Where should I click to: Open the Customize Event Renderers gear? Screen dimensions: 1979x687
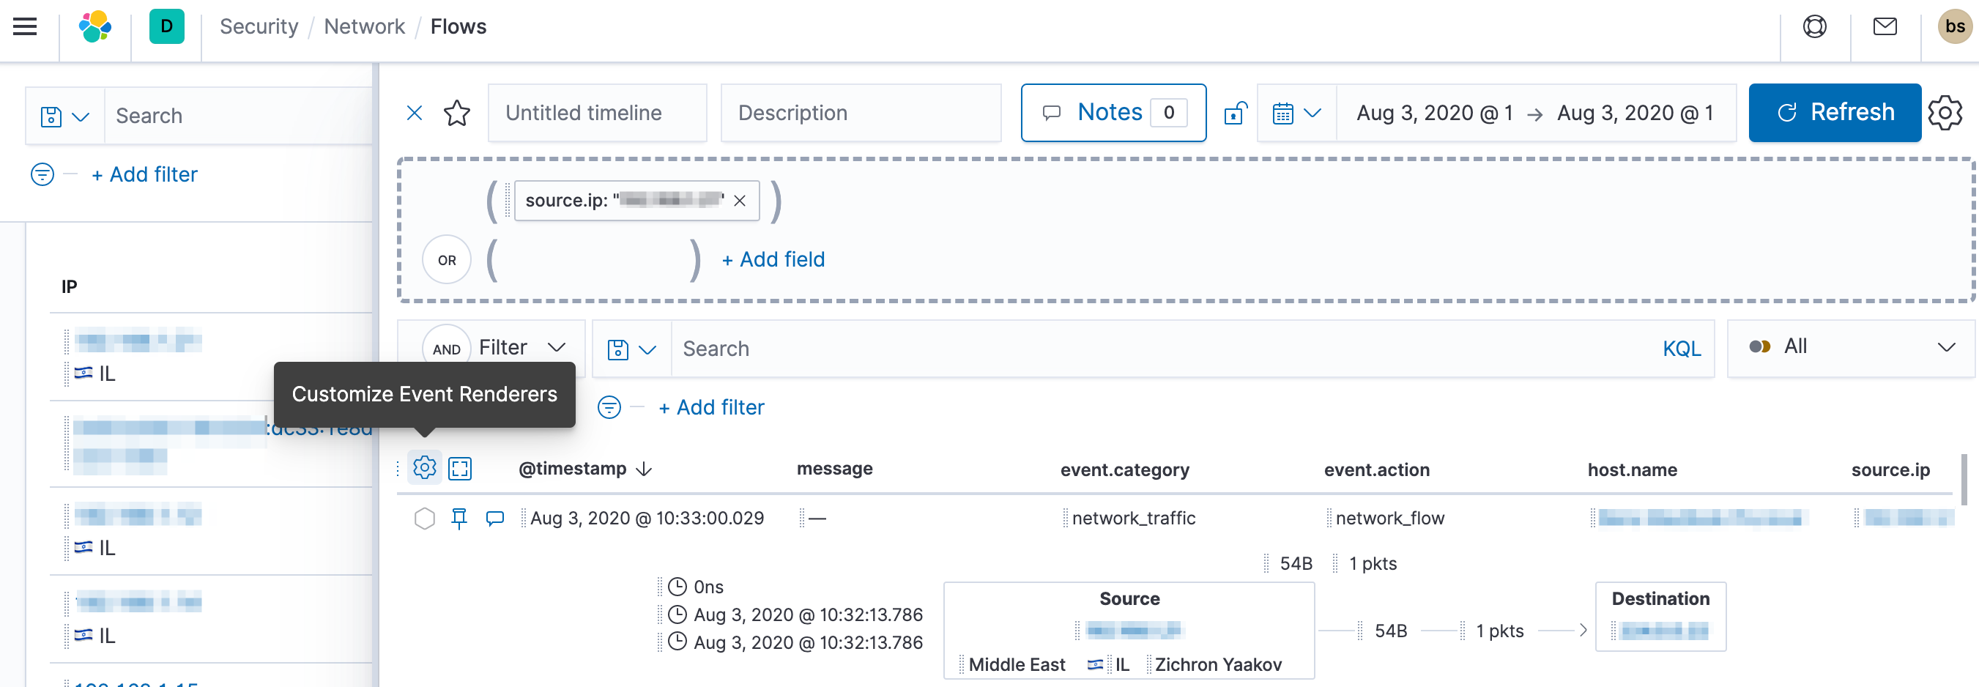pos(424,467)
